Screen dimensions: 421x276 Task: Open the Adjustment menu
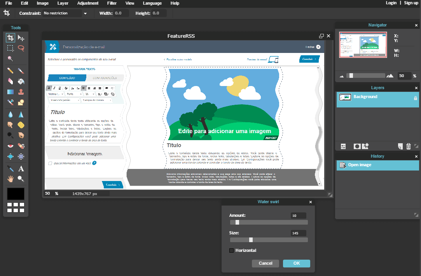click(x=88, y=3)
